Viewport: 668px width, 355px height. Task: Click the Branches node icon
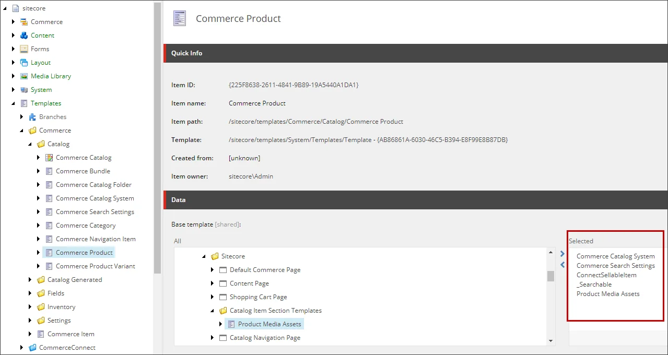(32, 117)
